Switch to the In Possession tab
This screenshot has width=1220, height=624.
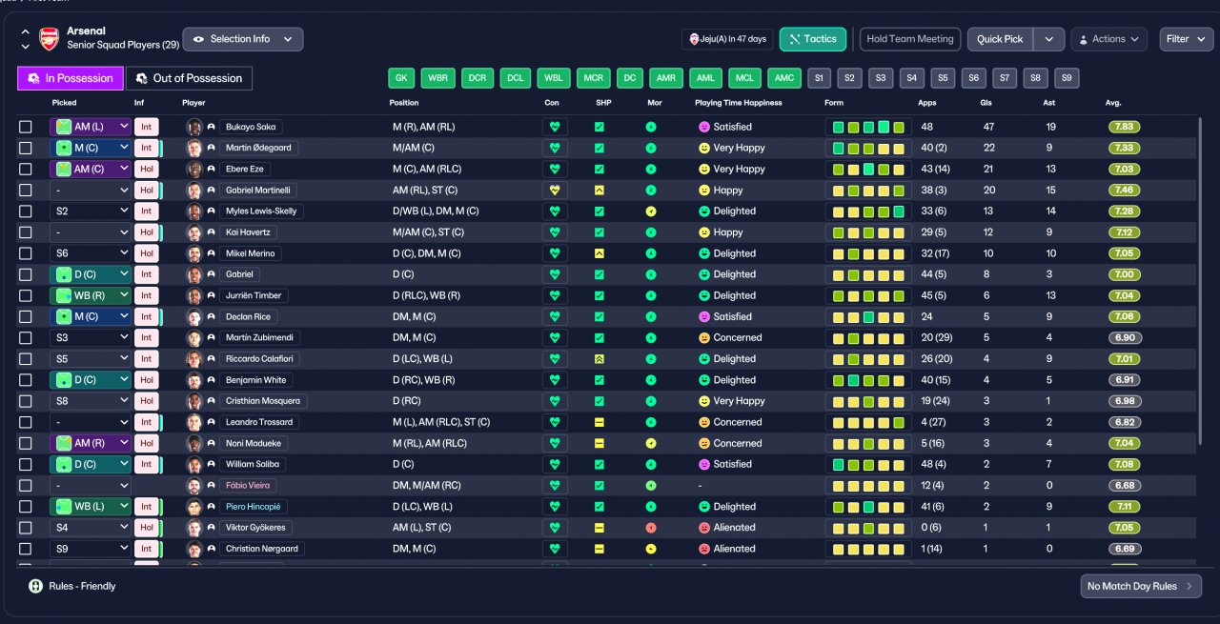(x=71, y=78)
